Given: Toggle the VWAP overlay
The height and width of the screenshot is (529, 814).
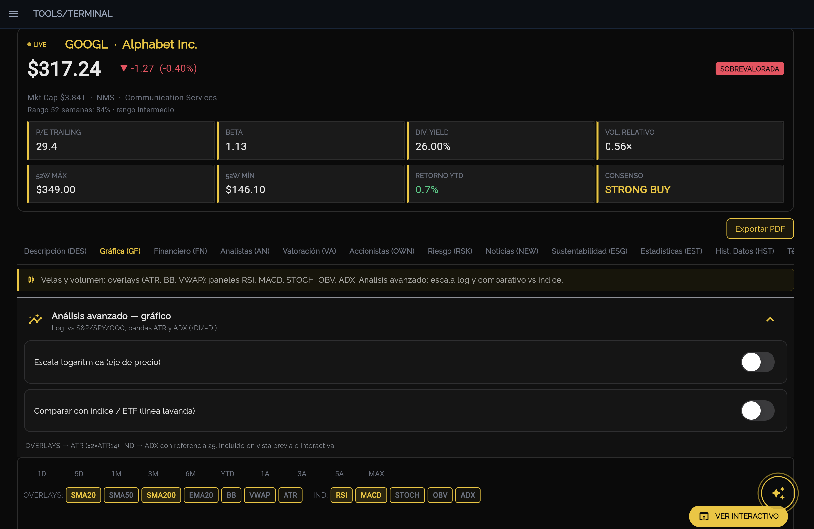Looking at the screenshot, I should tap(260, 495).
